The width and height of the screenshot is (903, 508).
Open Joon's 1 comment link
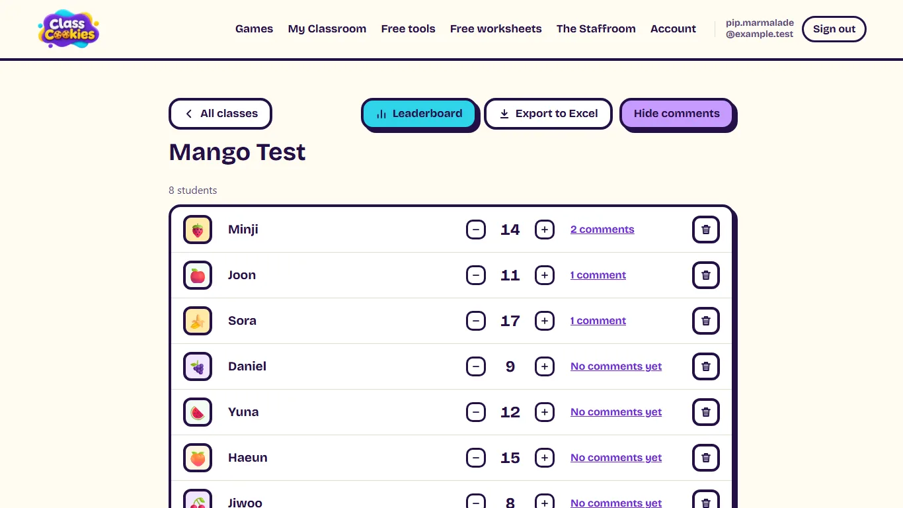[598, 275]
